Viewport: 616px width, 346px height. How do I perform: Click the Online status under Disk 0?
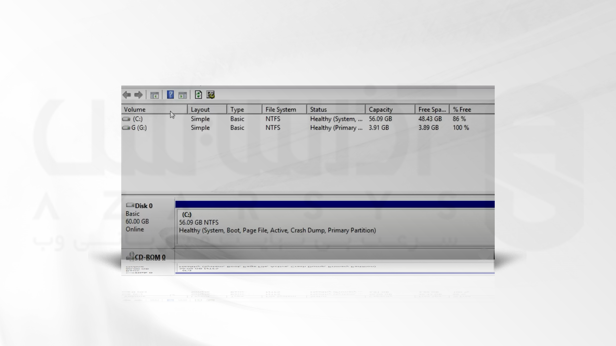135,229
